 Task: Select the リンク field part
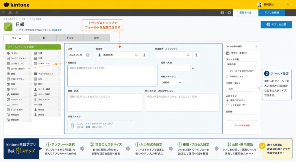pyautogui.click(x=18, y=89)
